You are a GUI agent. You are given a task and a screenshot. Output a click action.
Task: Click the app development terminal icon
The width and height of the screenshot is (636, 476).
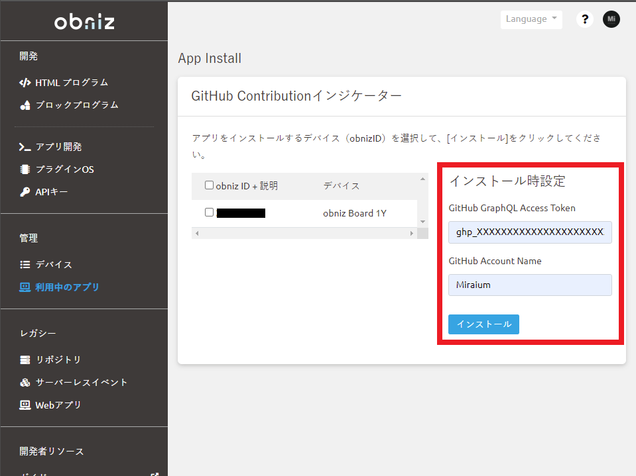(25, 147)
